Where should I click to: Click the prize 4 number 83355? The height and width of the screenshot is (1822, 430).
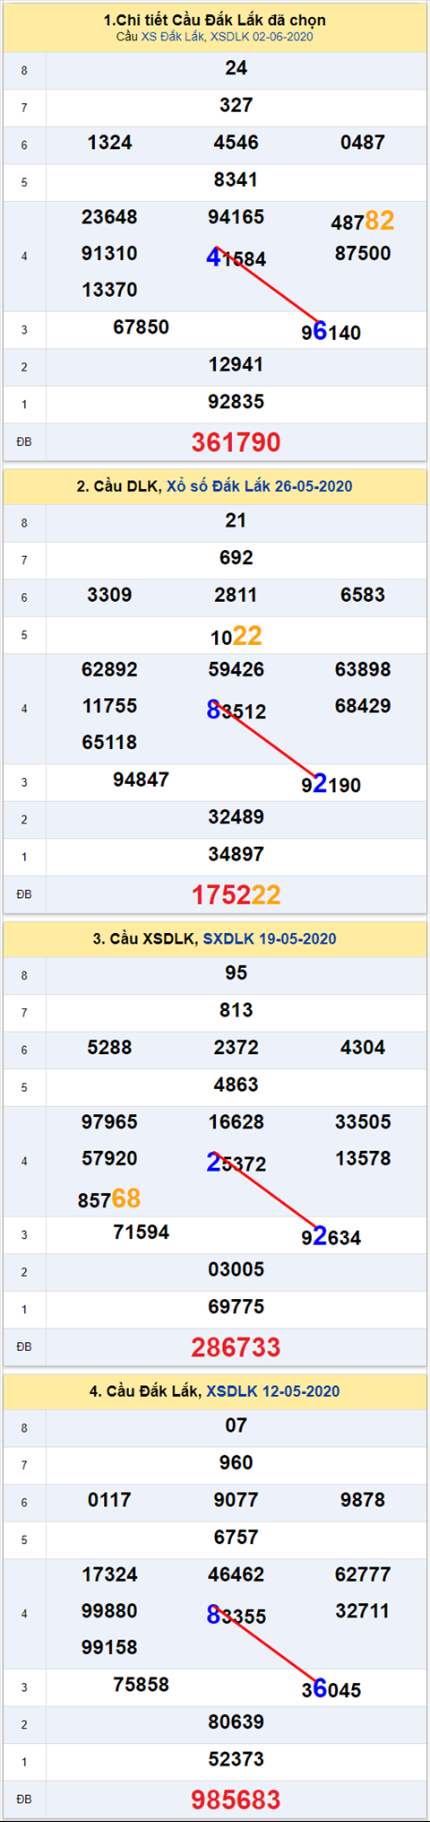tap(236, 1615)
